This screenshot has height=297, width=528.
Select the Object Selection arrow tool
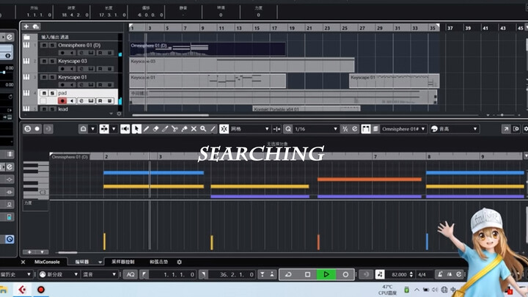click(x=136, y=129)
